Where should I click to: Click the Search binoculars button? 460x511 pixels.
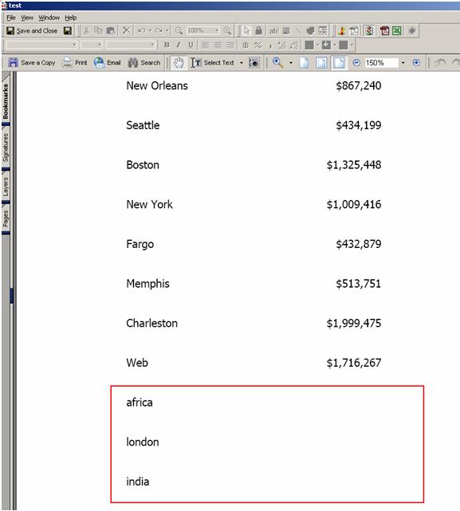pos(144,62)
